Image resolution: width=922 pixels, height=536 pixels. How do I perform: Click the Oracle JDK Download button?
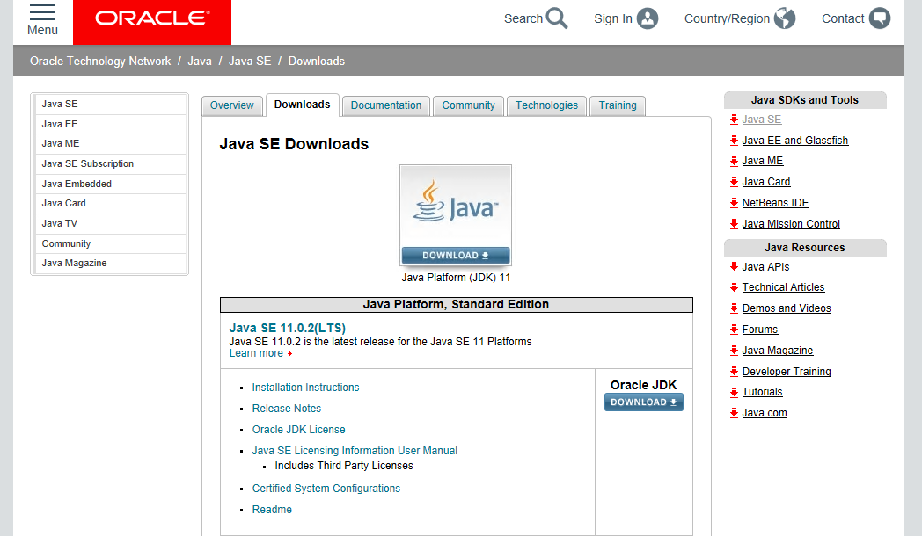644,402
